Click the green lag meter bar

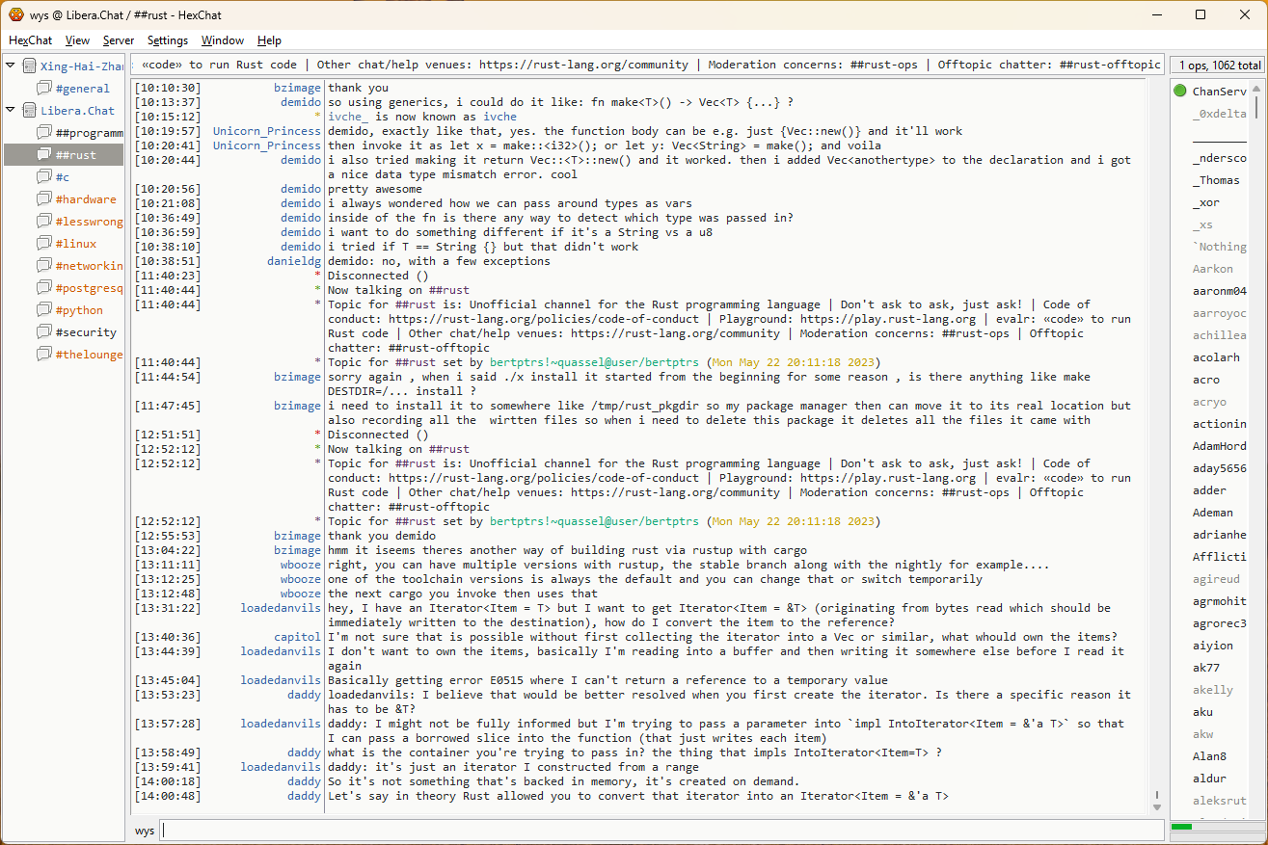coord(1181,827)
